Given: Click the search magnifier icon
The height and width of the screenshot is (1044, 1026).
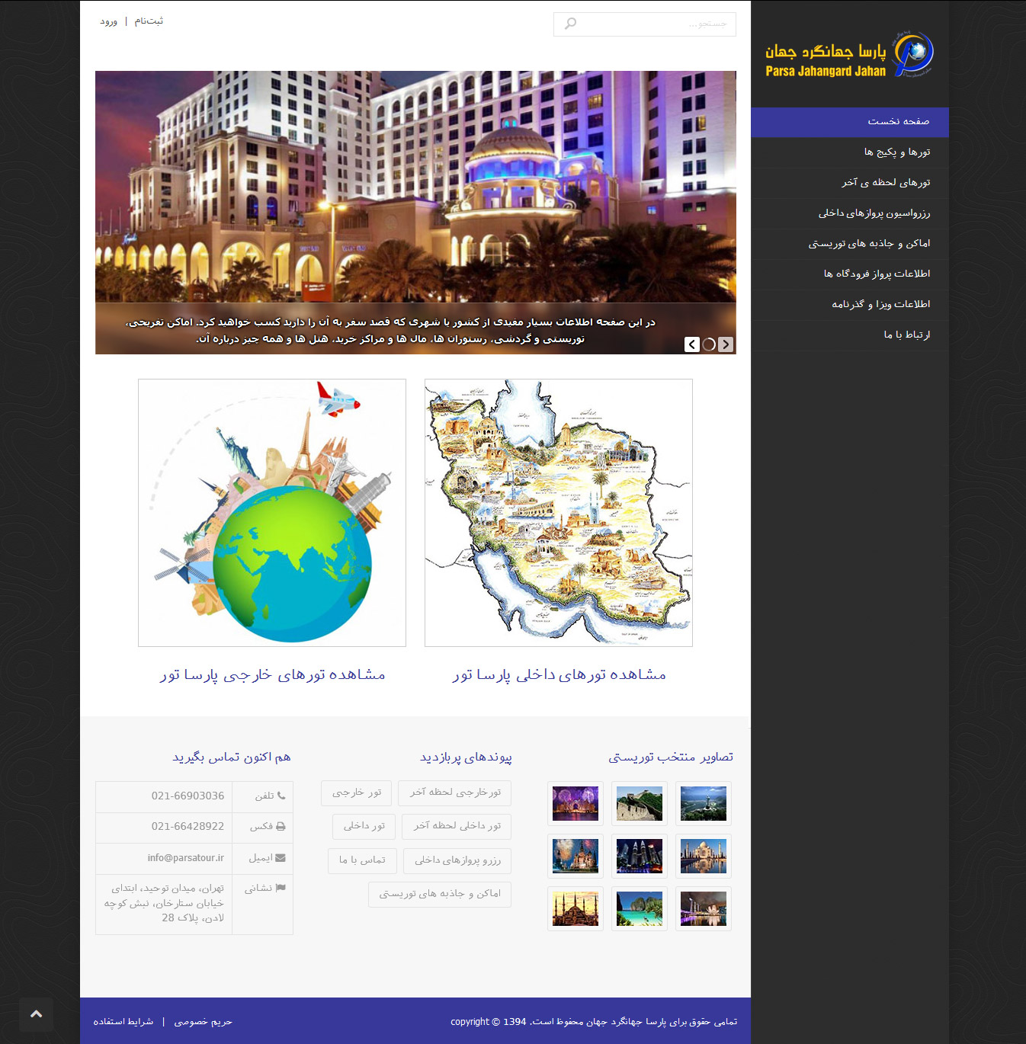Looking at the screenshot, I should click(x=570, y=24).
